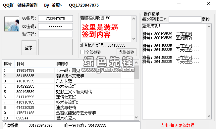This screenshot has height=129, width=216.
Task: Click group number 418187935 in list
Action: (26, 81)
